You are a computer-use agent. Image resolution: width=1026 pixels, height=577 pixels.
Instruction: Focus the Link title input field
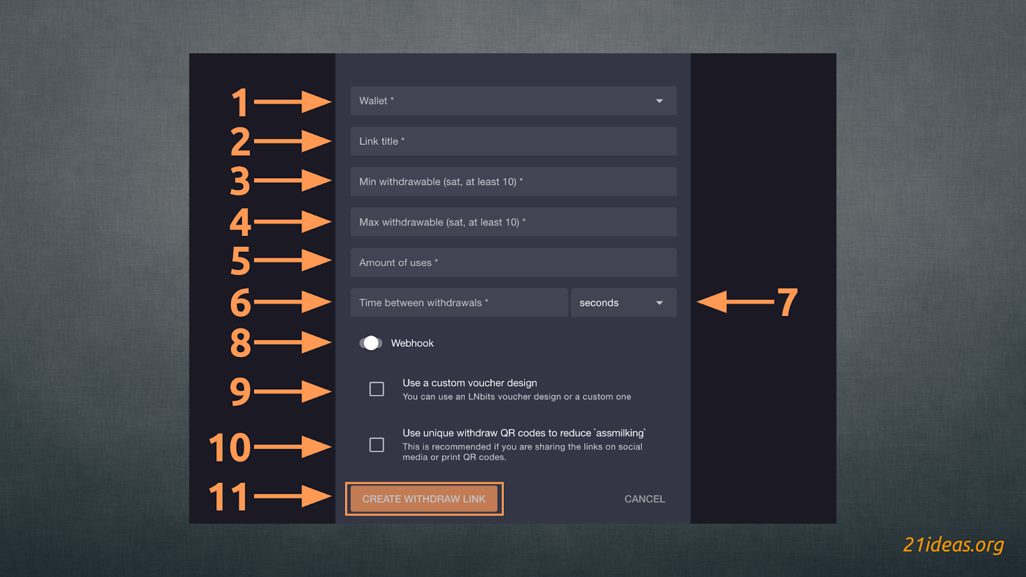(513, 141)
